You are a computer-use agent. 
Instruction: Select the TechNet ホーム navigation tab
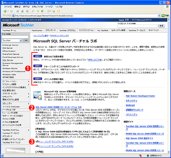(9, 31)
